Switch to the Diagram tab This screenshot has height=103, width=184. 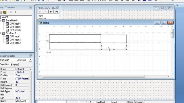pos(139,102)
